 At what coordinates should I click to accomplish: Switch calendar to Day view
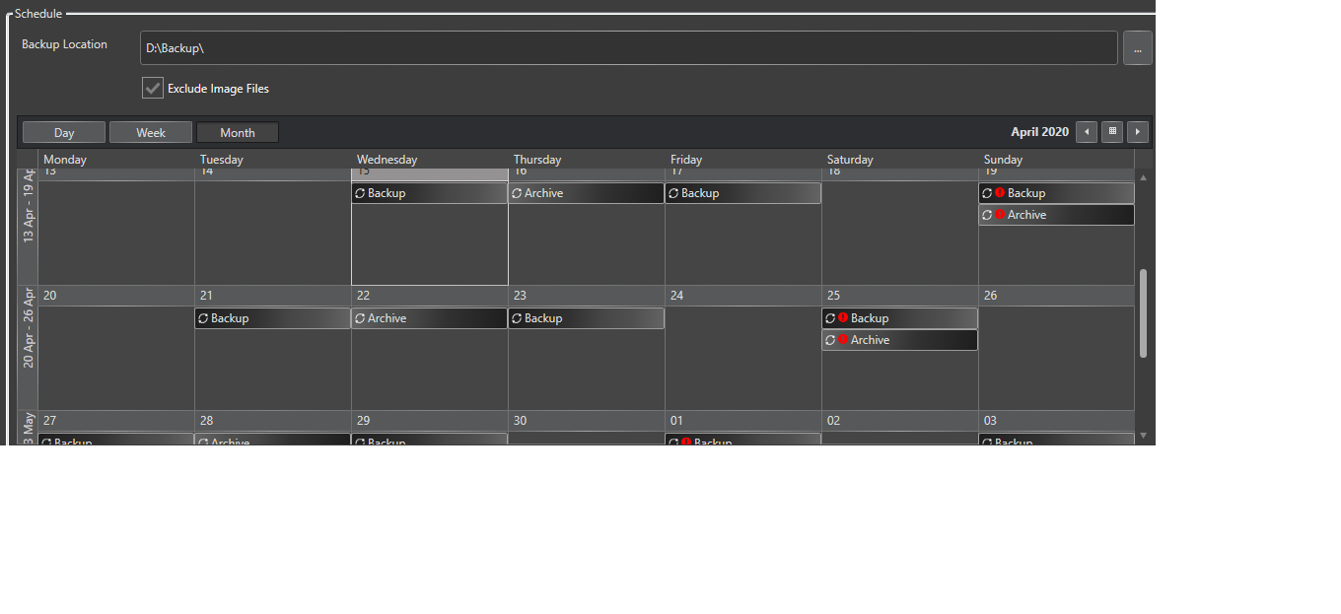coord(64,132)
